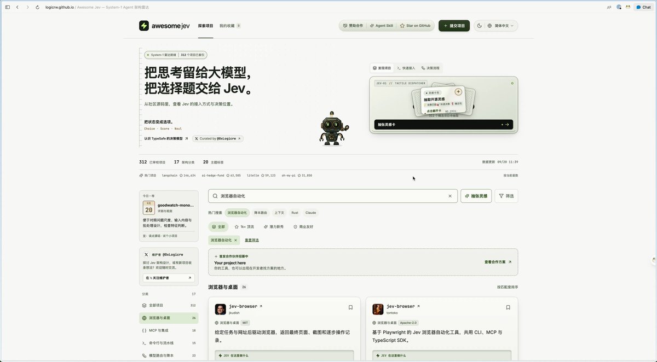Select the 快速接入 tab
657x362 pixels.
[406, 68]
